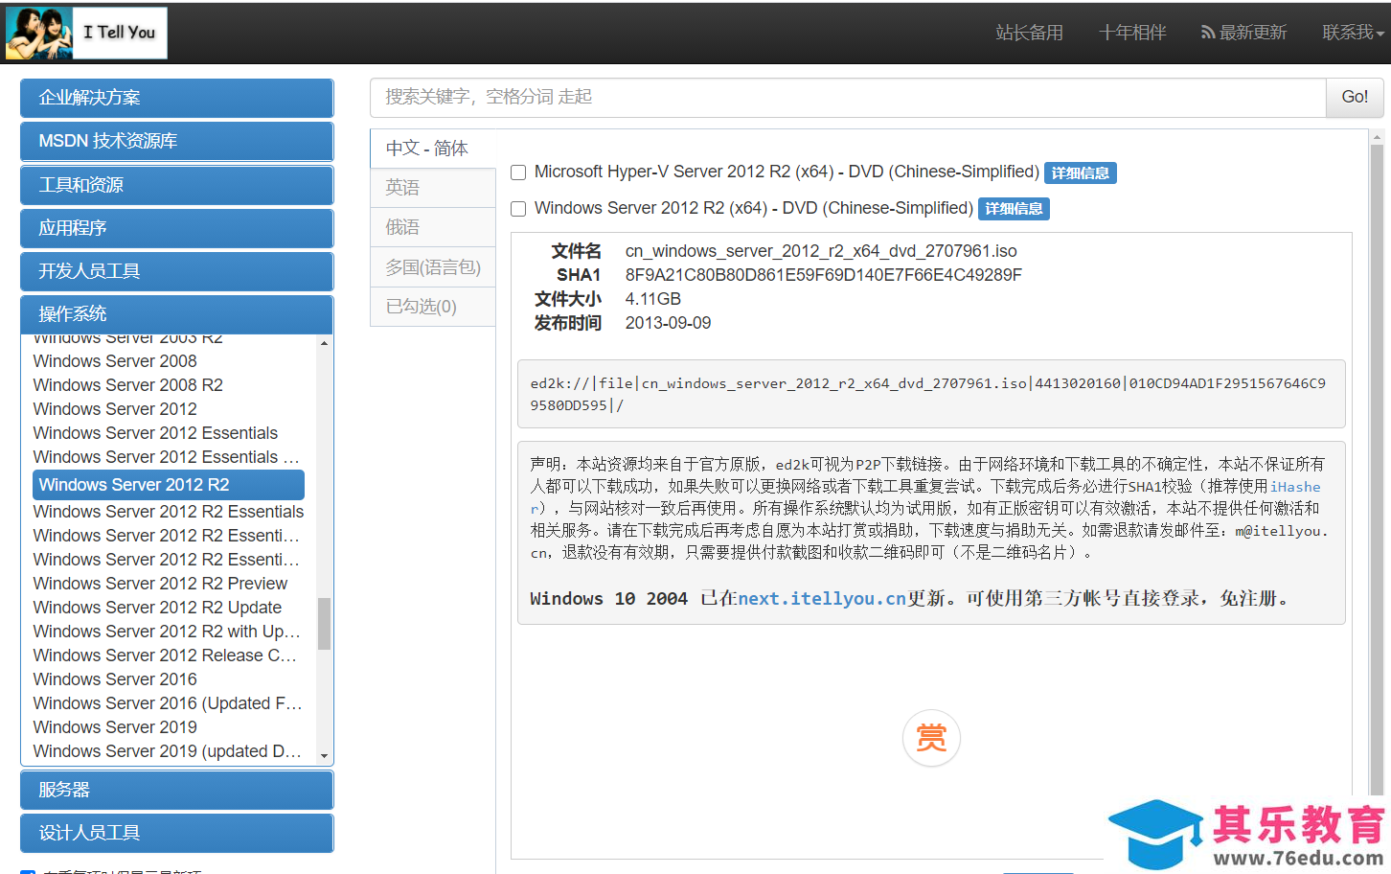Switch to the 英语 language tab
Screen dimensions: 1391x874
(x=433, y=188)
